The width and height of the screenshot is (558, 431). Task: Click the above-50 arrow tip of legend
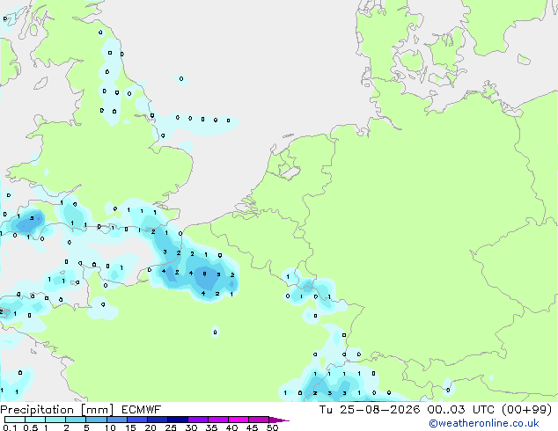coord(279,420)
